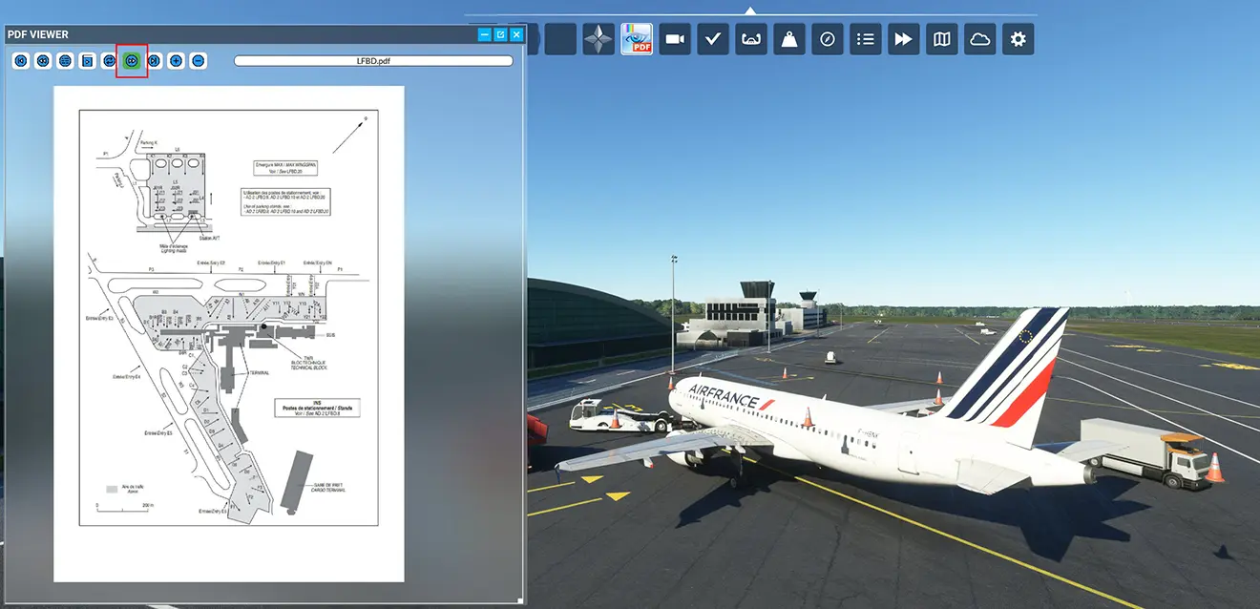
Task: Open the weather cloud toolbar icon
Action: (980, 39)
